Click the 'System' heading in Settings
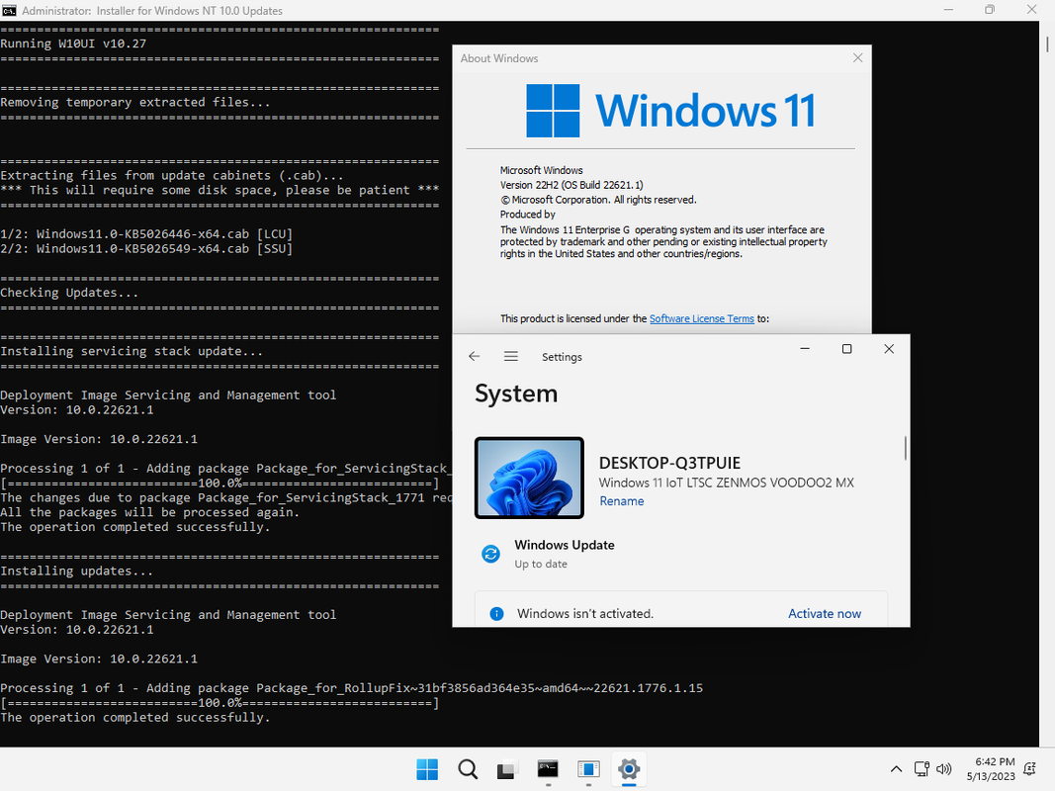Screen dimensions: 1055x791 click(516, 394)
